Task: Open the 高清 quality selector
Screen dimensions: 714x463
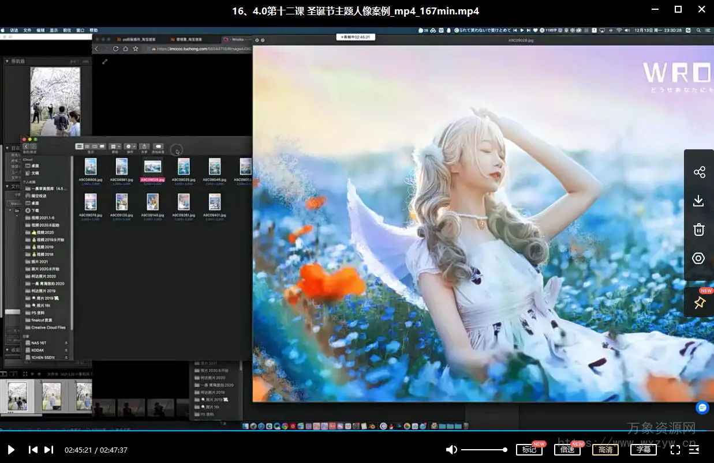Action: click(605, 450)
